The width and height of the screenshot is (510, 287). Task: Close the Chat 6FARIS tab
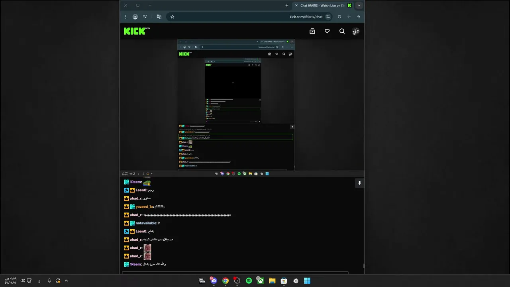[x=296, y=6]
